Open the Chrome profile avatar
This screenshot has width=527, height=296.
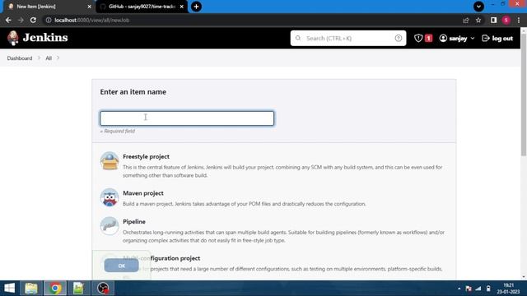(x=506, y=20)
